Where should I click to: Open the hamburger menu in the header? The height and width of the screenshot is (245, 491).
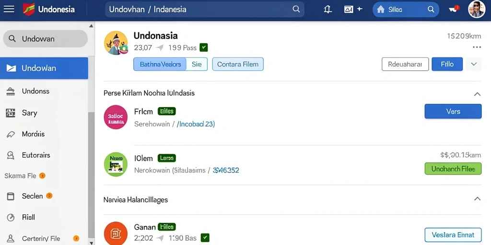point(9,9)
